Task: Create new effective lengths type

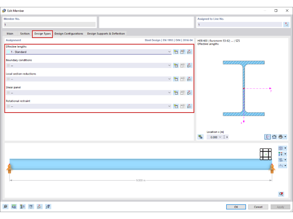Action: click(176, 52)
